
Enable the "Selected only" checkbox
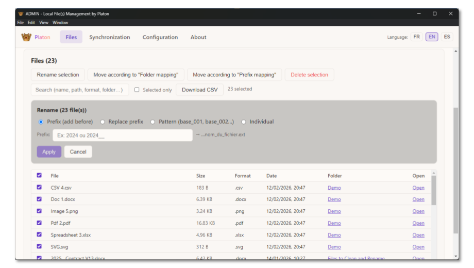tap(137, 90)
